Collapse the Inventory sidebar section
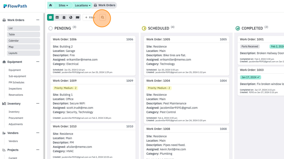 pyautogui.click(x=38, y=103)
